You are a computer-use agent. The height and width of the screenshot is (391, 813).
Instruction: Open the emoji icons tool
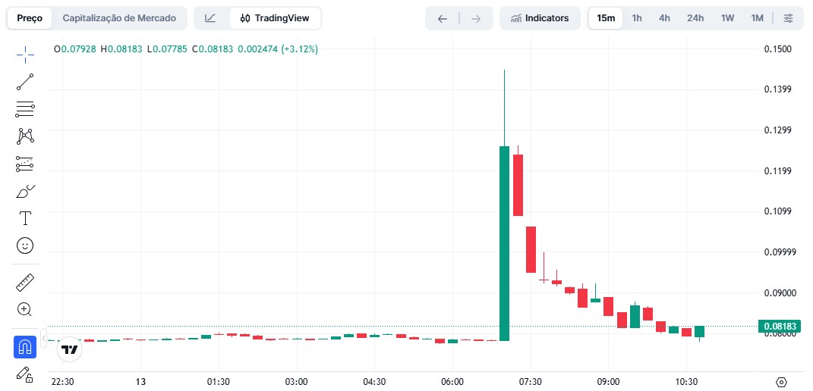pos(25,246)
